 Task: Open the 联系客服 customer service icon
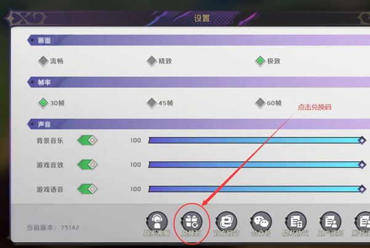pos(157,222)
